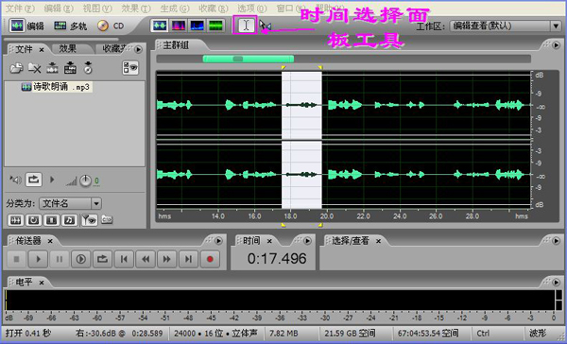Open the 编辑(E) menu
This screenshot has width=567, height=344.
tap(59, 8)
